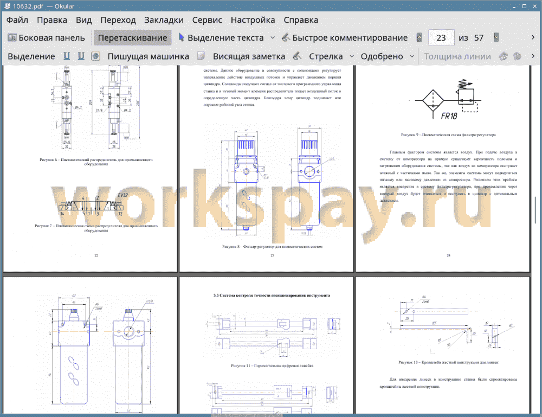Select the Выделение highlighter tool

coord(31,56)
